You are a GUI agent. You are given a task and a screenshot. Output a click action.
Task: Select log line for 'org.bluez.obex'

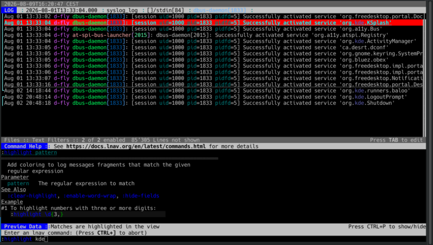[x=213, y=60]
